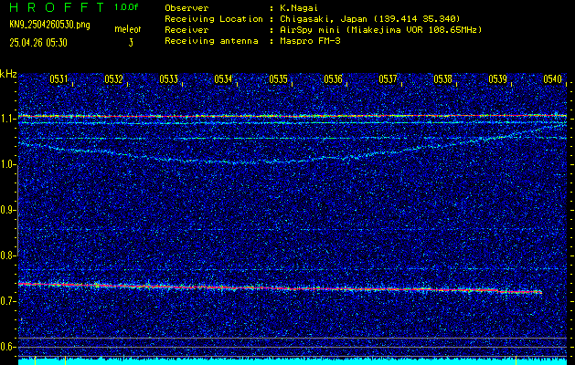Click the meteor count label
The image size is (575, 365).
tap(128, 29)
